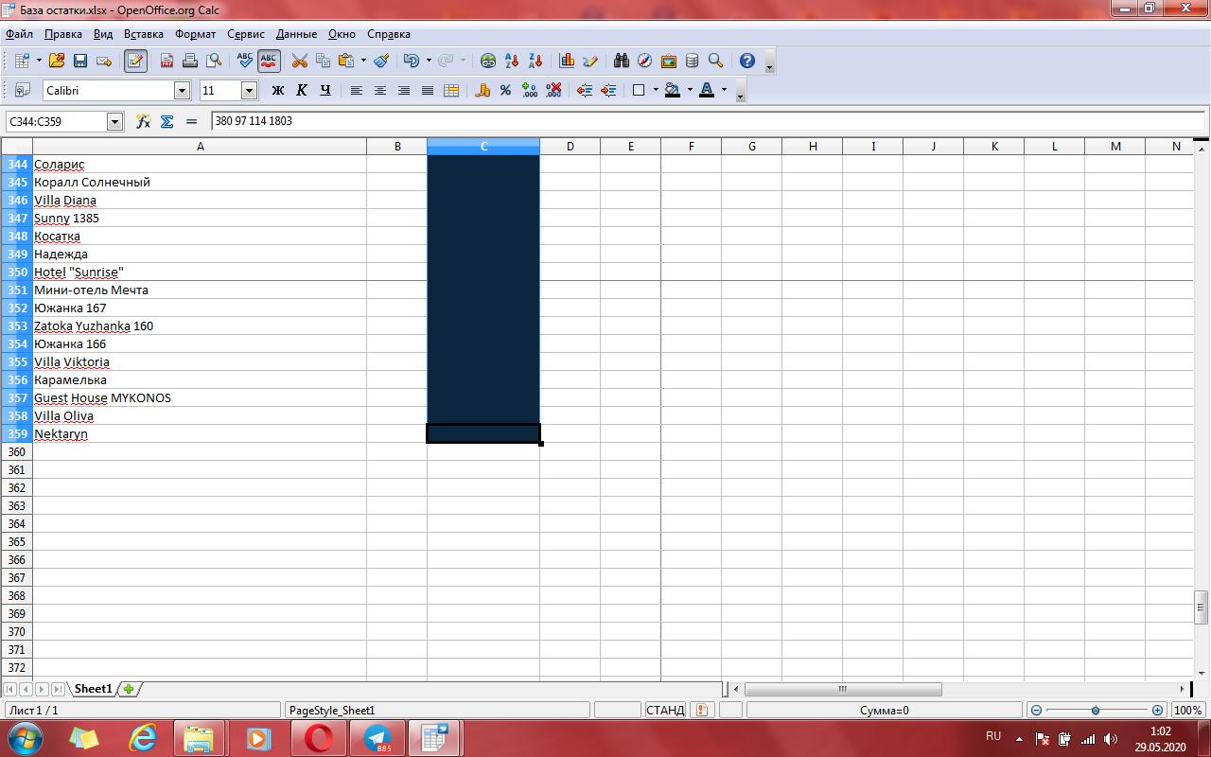
Task: Toggle italic formatting (К)
Action: (301, 90)
